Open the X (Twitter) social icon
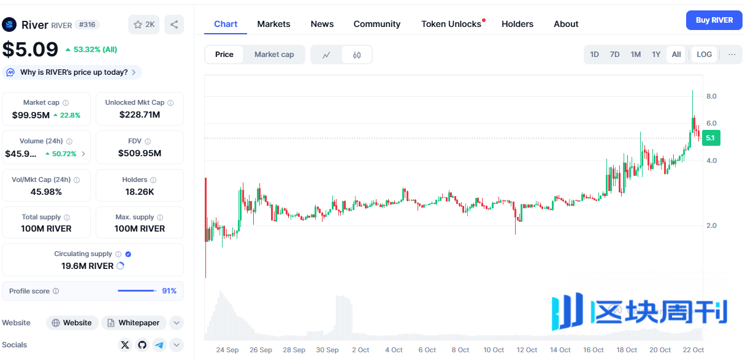The height and width of the screenshot is (359, 745). [125, 345]
